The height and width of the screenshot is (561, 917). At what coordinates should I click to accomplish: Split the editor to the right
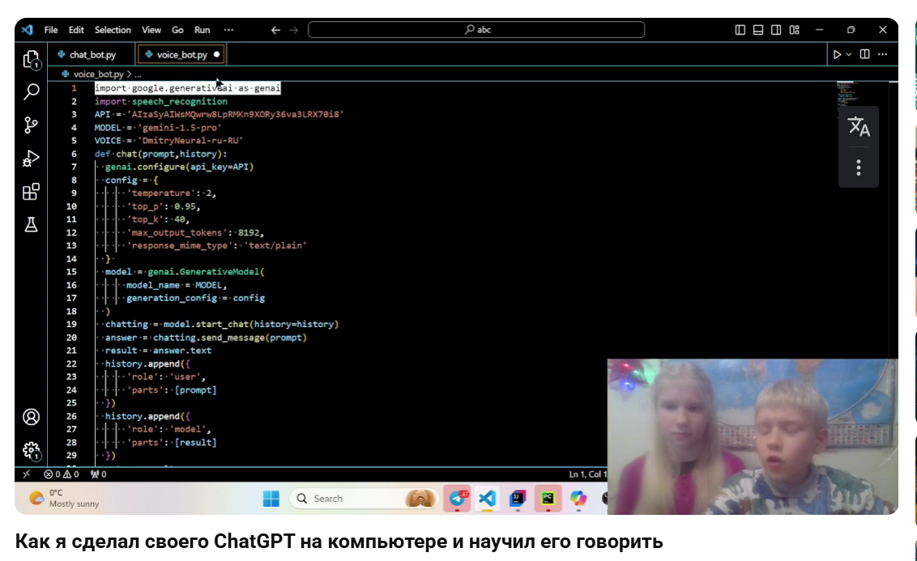tap(865, 54)
